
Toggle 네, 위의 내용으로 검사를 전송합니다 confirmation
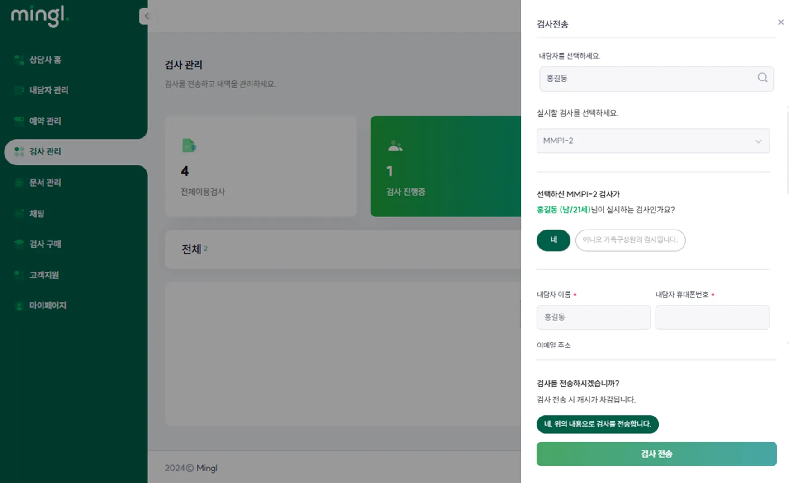597,424
